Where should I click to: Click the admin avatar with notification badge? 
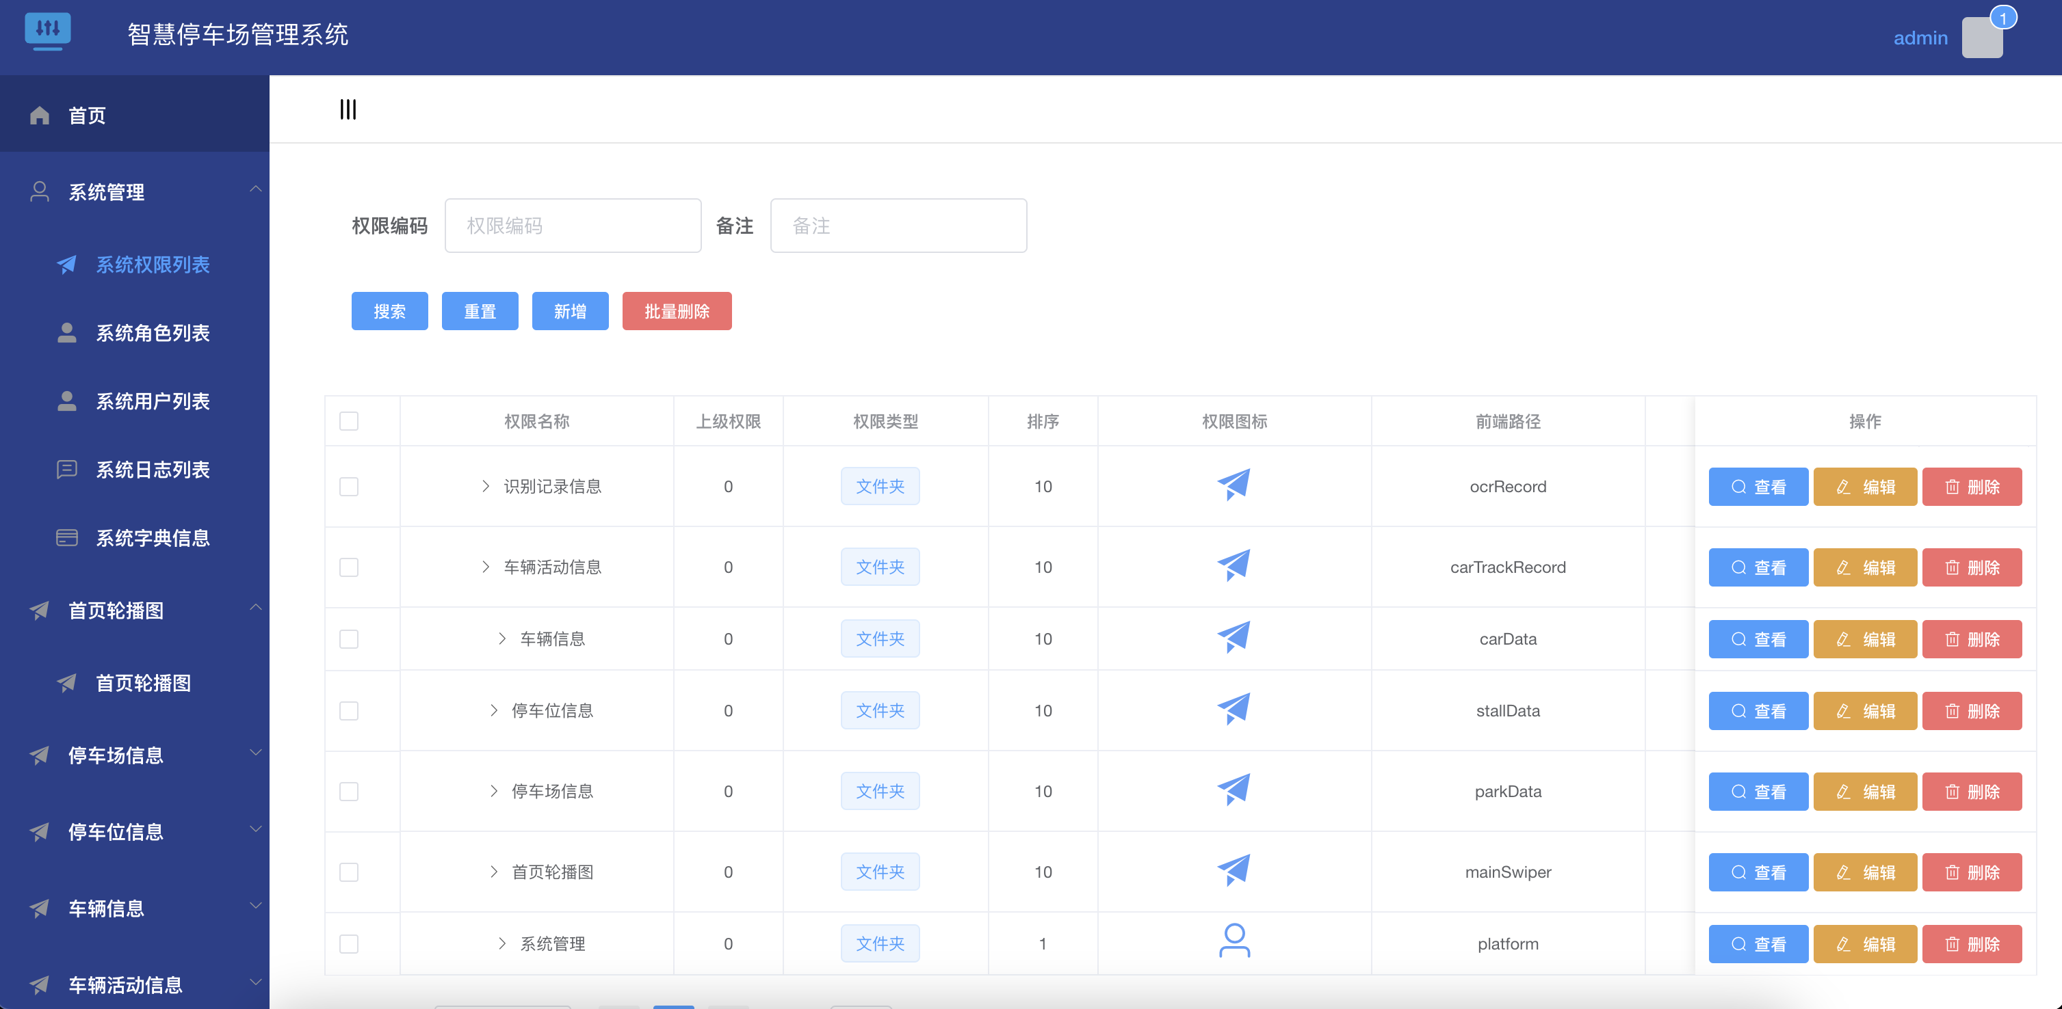coord(1982,38)
